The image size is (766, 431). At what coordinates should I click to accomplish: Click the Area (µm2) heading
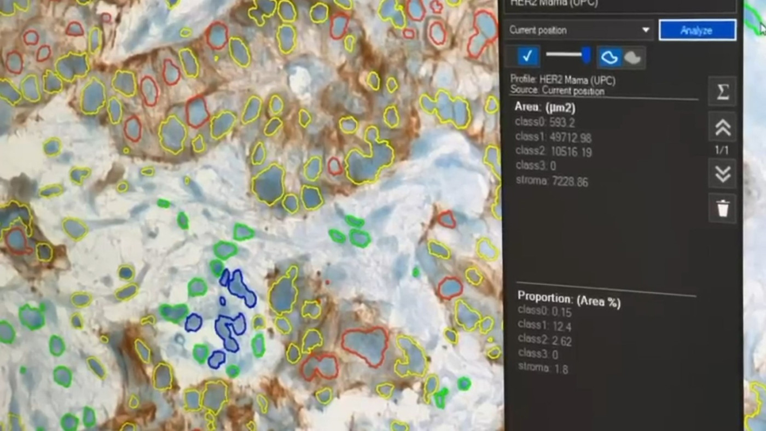click(x=545, y=107)
